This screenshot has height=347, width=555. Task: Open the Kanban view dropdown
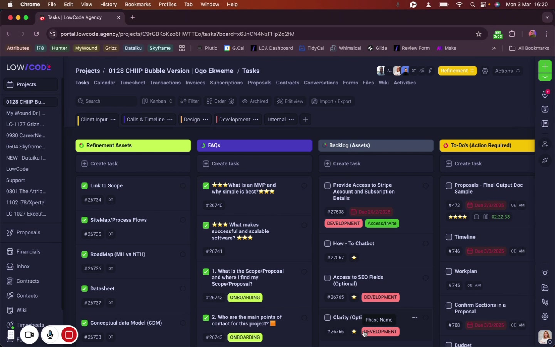(x=157, y=101)
